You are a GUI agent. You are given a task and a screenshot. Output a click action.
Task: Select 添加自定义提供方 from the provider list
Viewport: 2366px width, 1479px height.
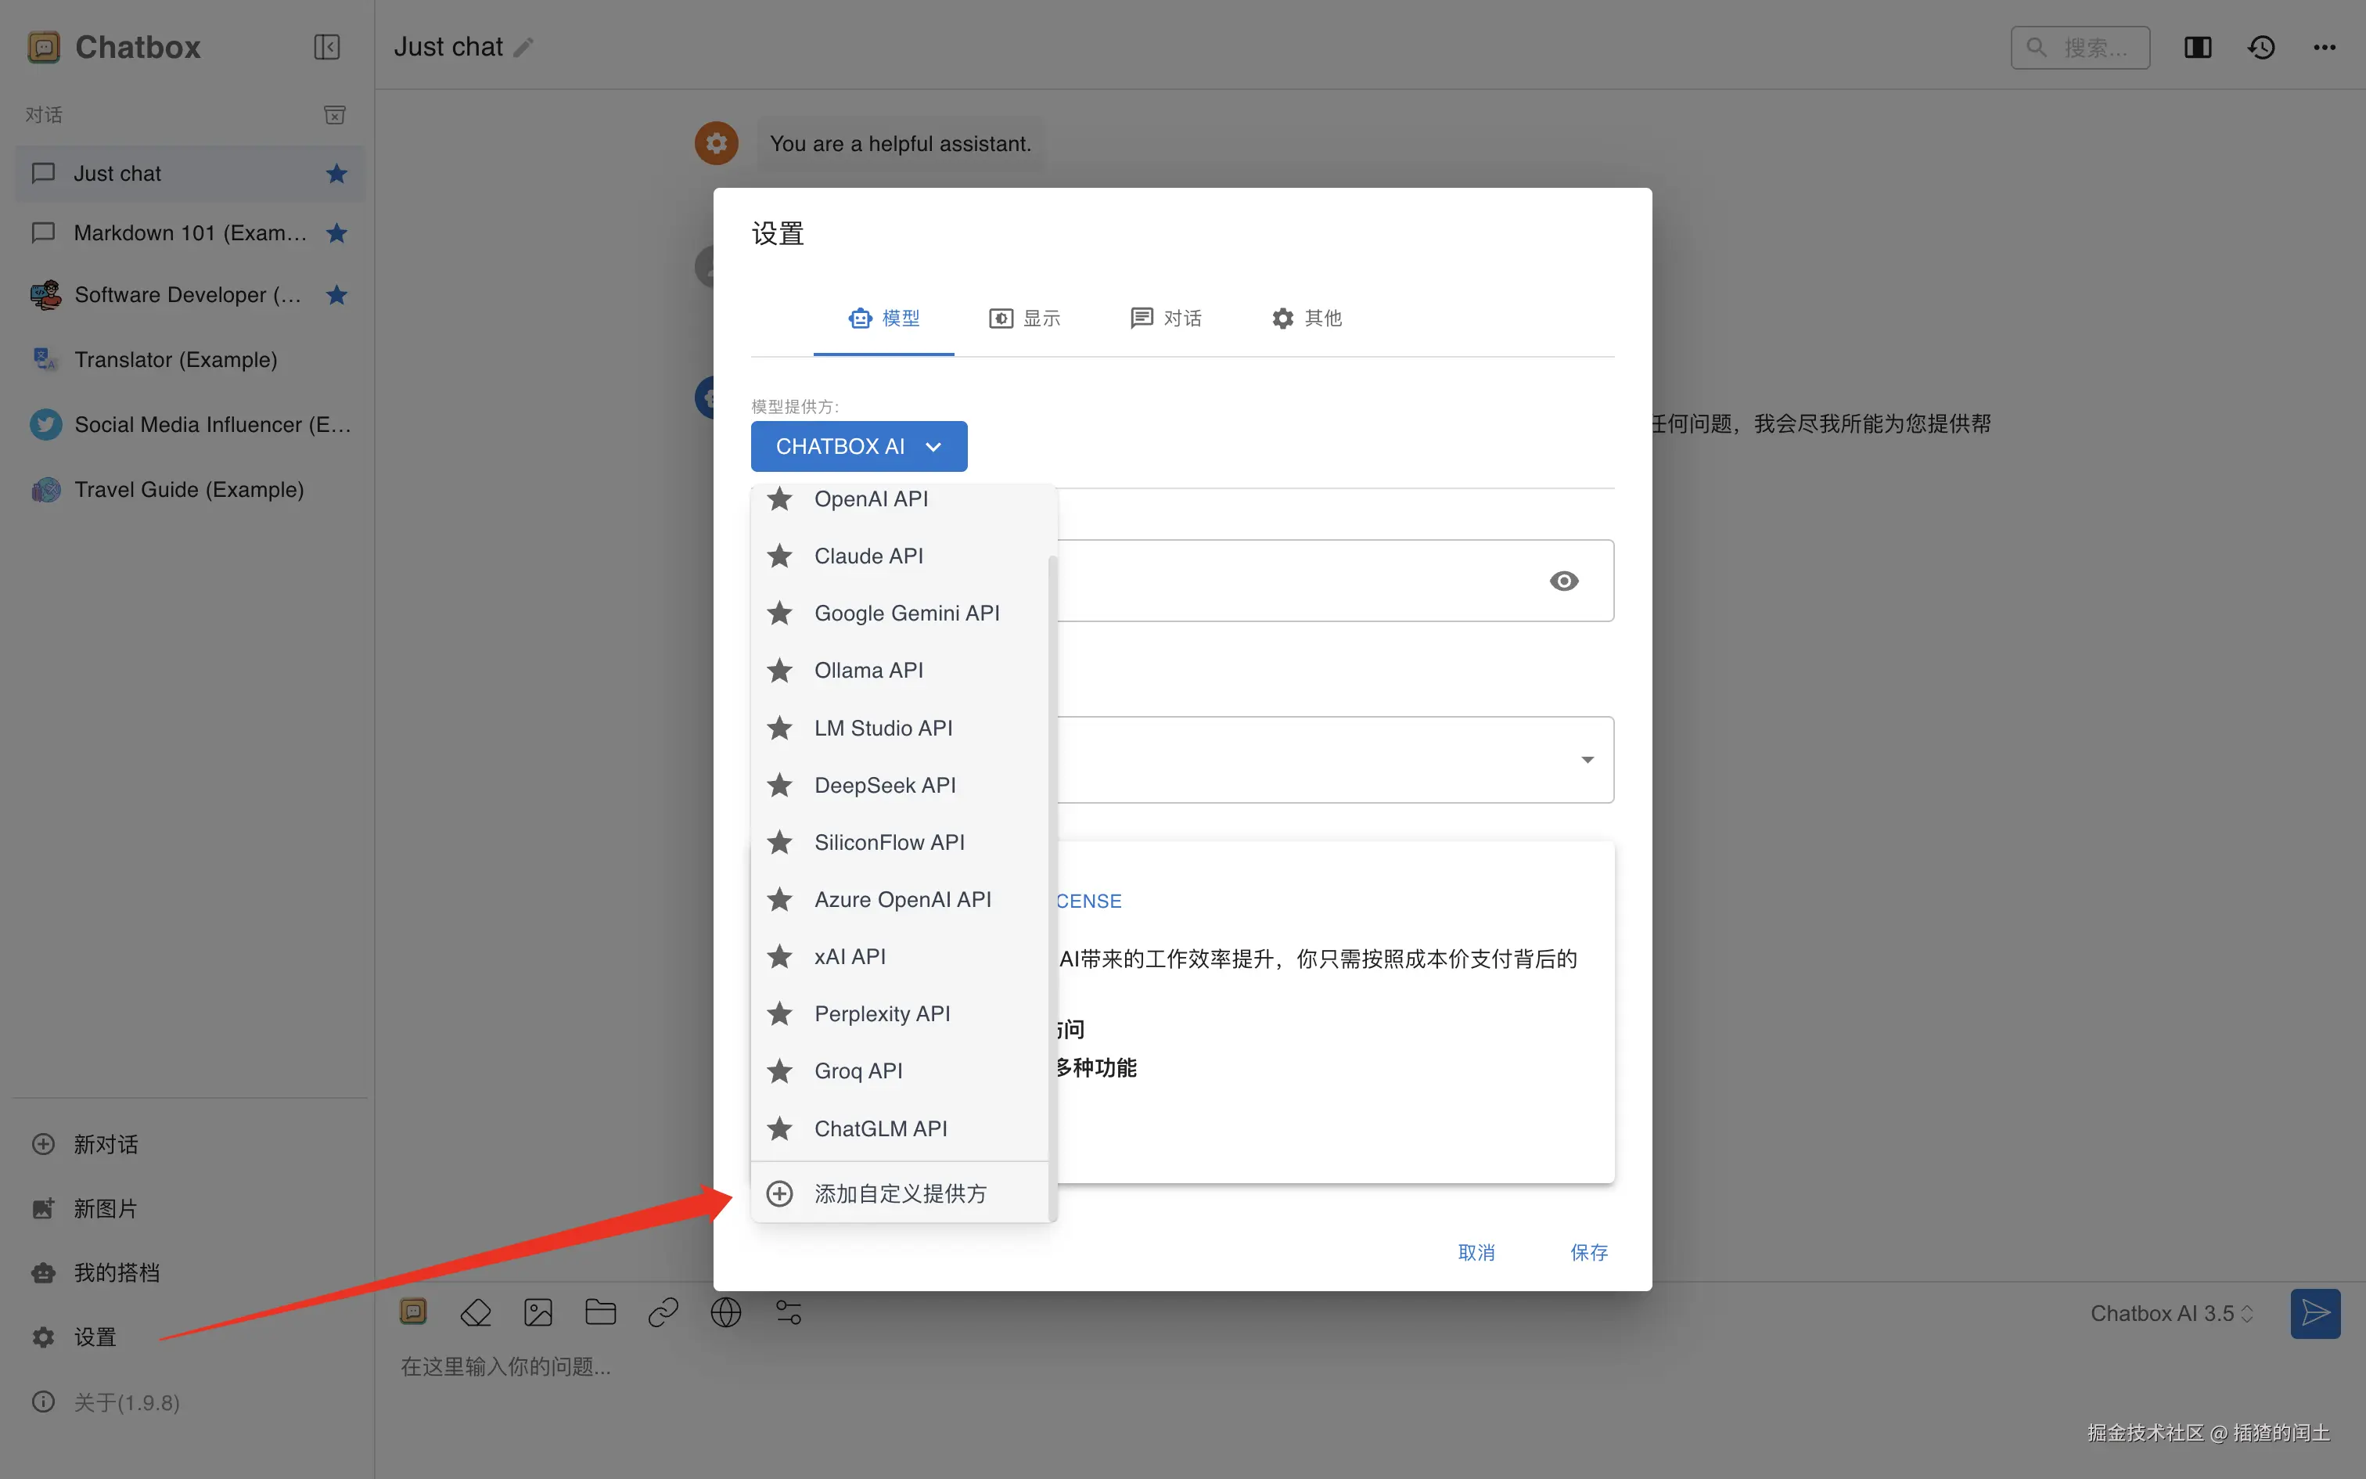(900, 1193)
